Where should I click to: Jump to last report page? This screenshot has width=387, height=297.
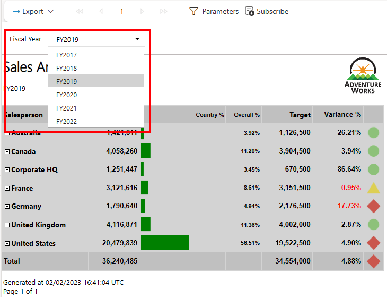163,11
